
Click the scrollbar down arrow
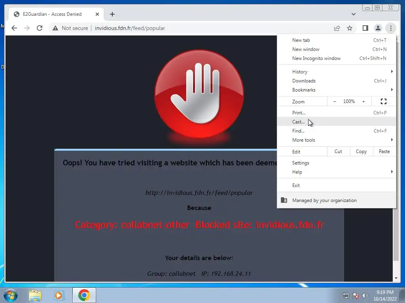pyautogui.click(x=396, y=278)
